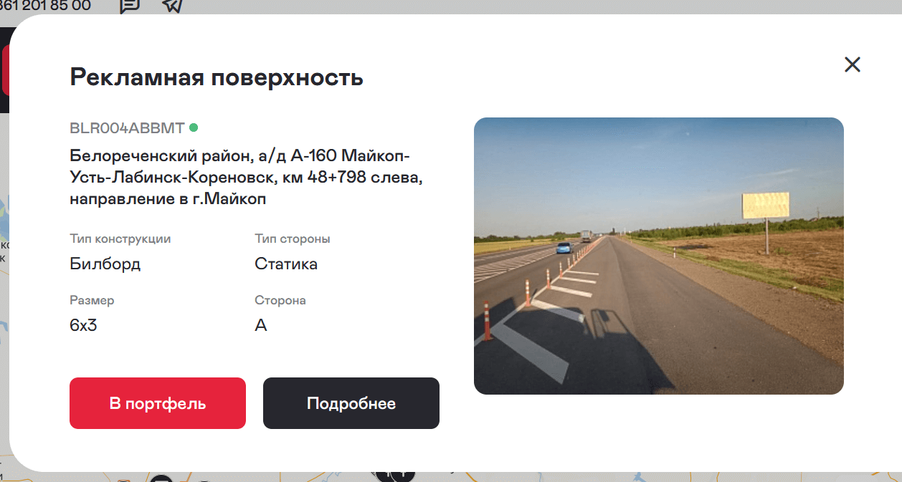This screenshot has height=482, width=902.
Task: Open the chat message icon in header
Action: tap(129, 6)
